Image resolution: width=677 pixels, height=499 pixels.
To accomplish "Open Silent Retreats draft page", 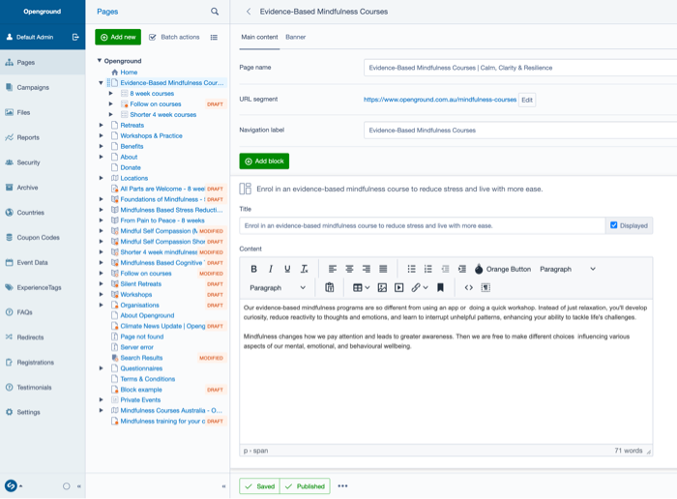I will (x=141, y=283).
